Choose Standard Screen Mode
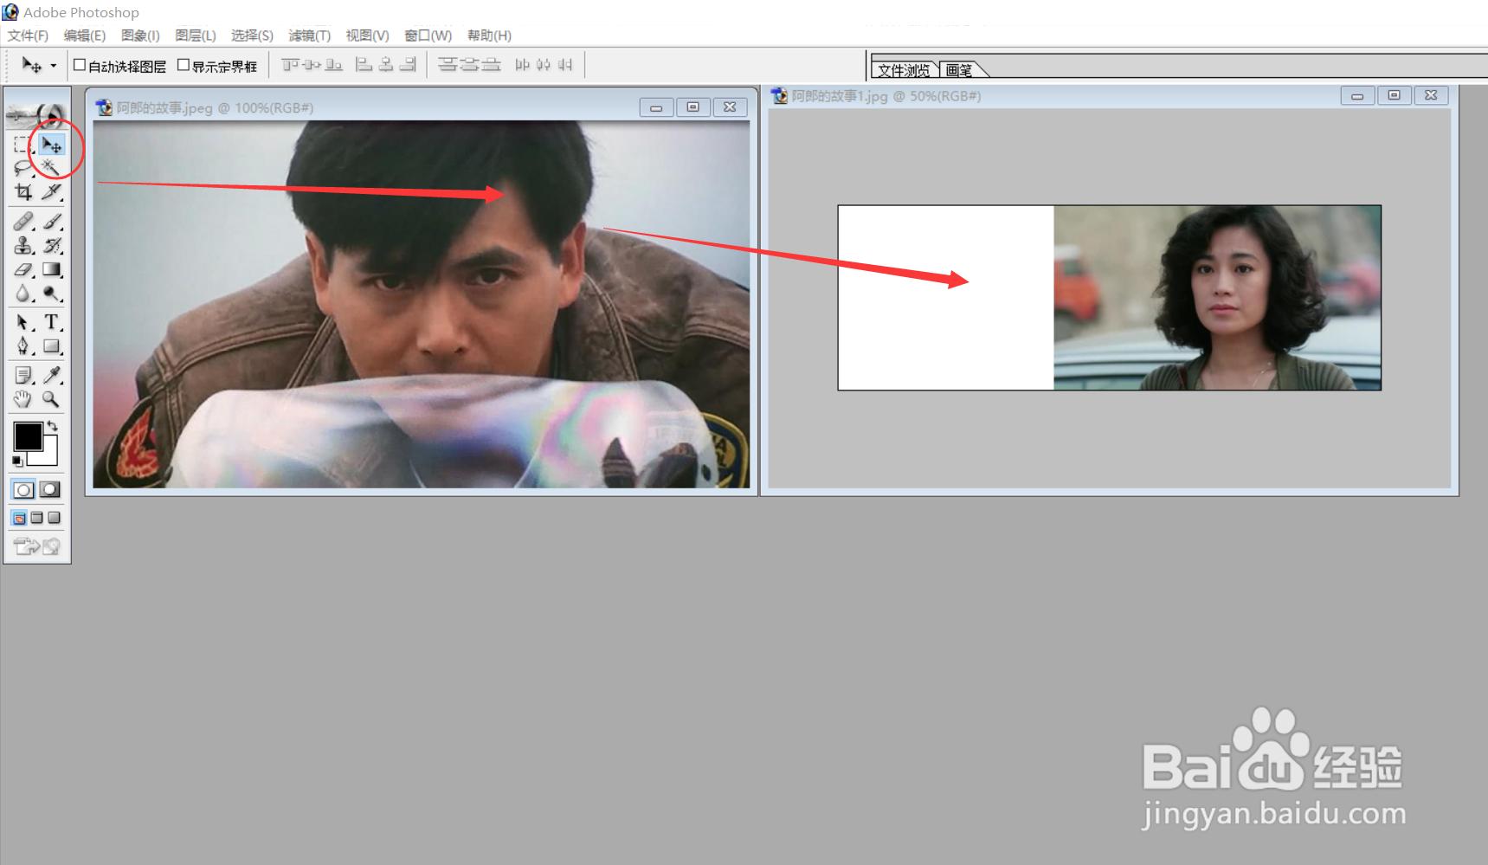The image size is (1488, 865). click(x=19, y=518)
